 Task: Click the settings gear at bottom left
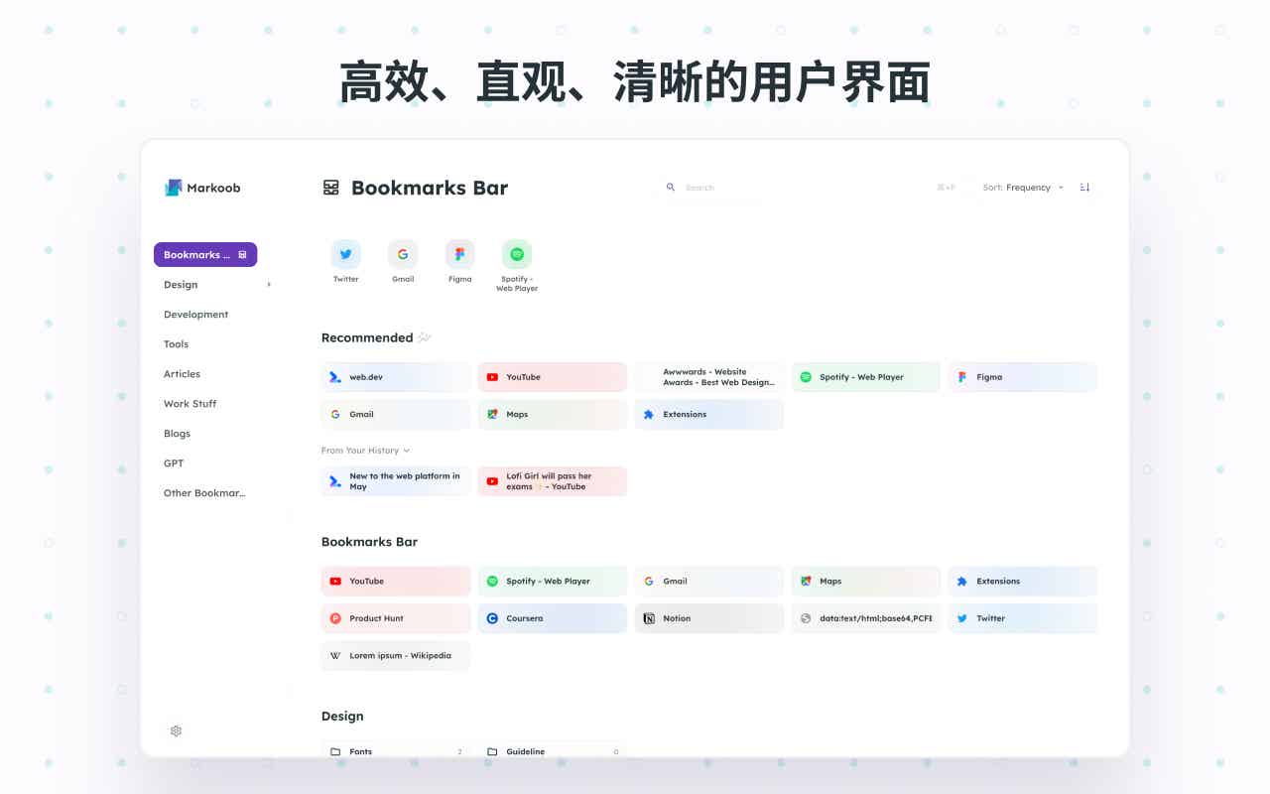(x=176, y=730)
